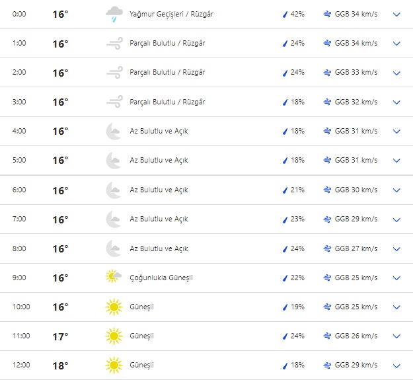Expand the 5:00 forecast row chevron
Image resolution: width=413 pixels, height=380 pixels.
coord(396,161)
